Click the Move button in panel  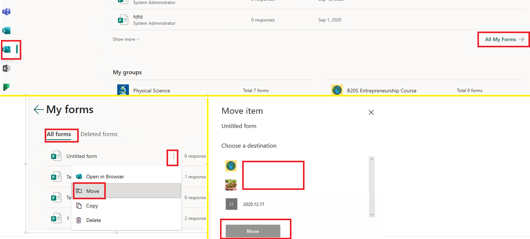coord(253,231)
